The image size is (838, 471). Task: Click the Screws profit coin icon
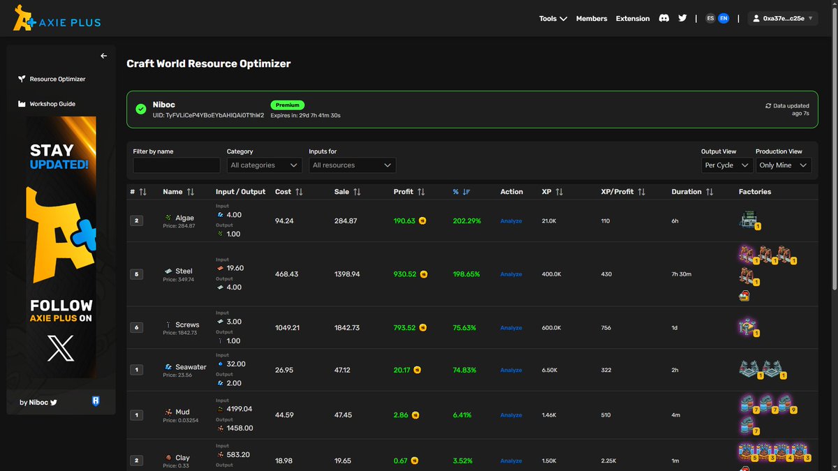tap(422, 328)
